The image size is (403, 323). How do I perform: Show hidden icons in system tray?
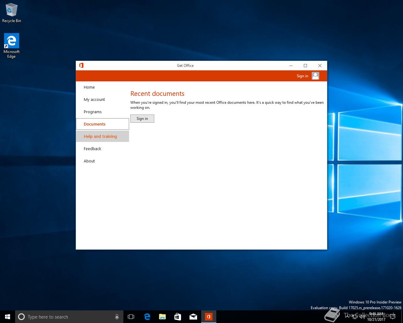coord(347,317)
